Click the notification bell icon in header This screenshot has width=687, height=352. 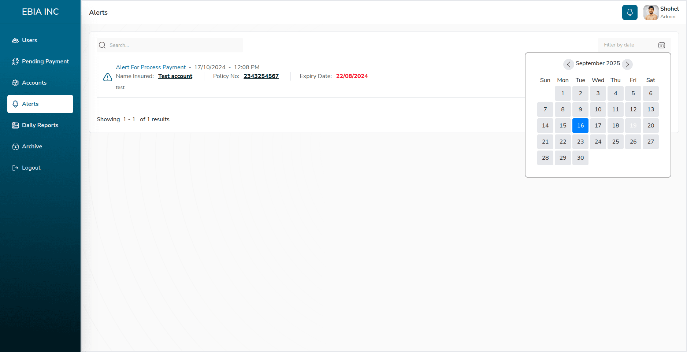(630, 12)
